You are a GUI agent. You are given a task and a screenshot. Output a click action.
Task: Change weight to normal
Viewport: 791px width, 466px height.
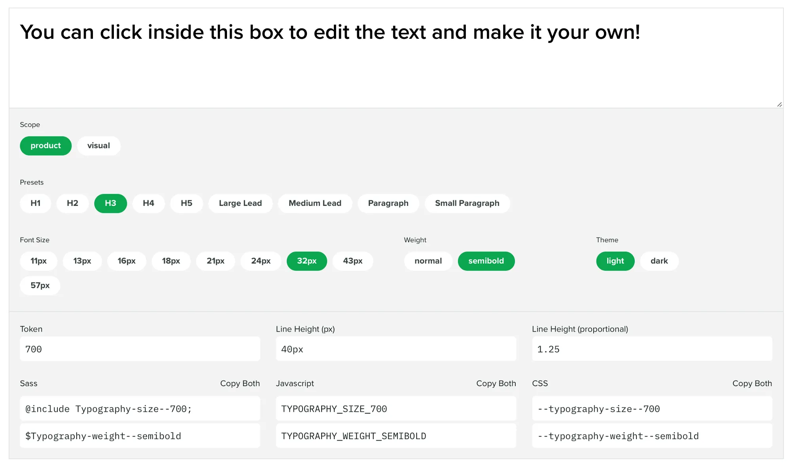(x=428, y=261)
